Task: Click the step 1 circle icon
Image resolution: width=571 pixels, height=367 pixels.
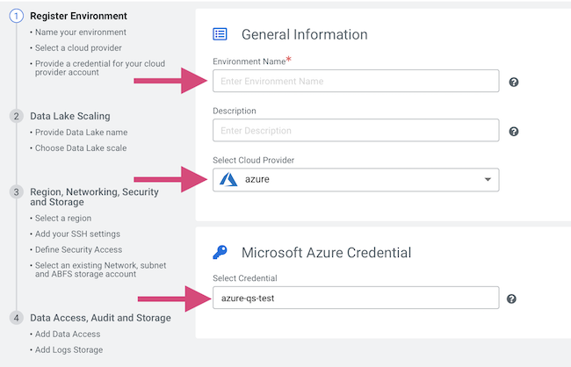Action: [15, 16]
